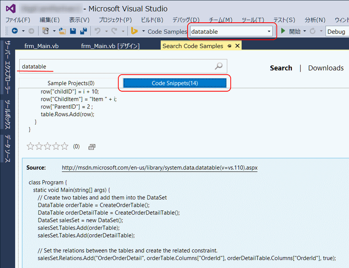The height and width of the screenshot is (268, 349).
Task: Pin the Search Code Samples tab
Action: point(229,46)
